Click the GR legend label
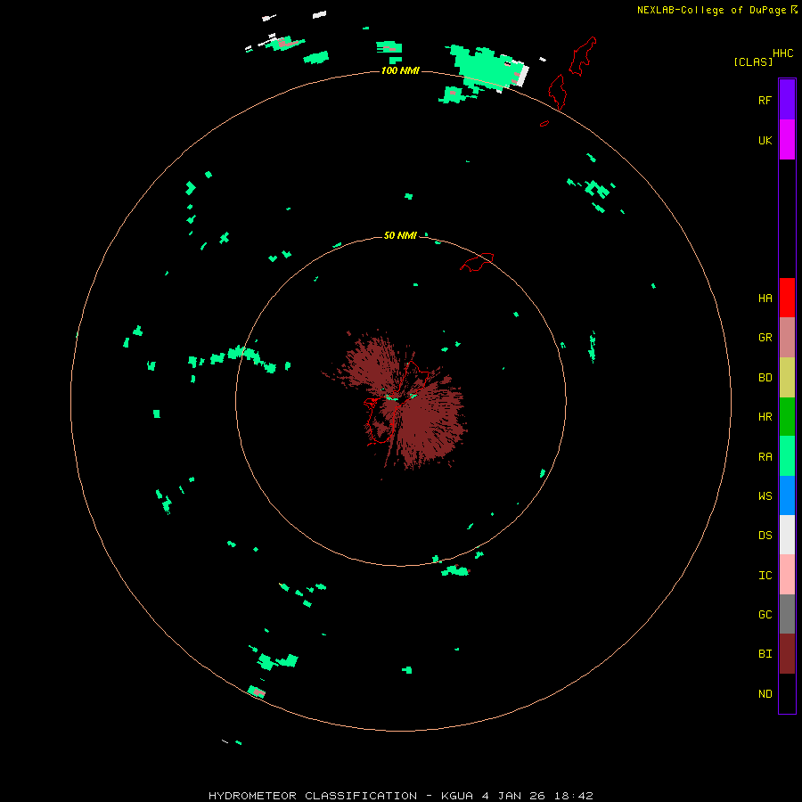 tap(765, 338)
